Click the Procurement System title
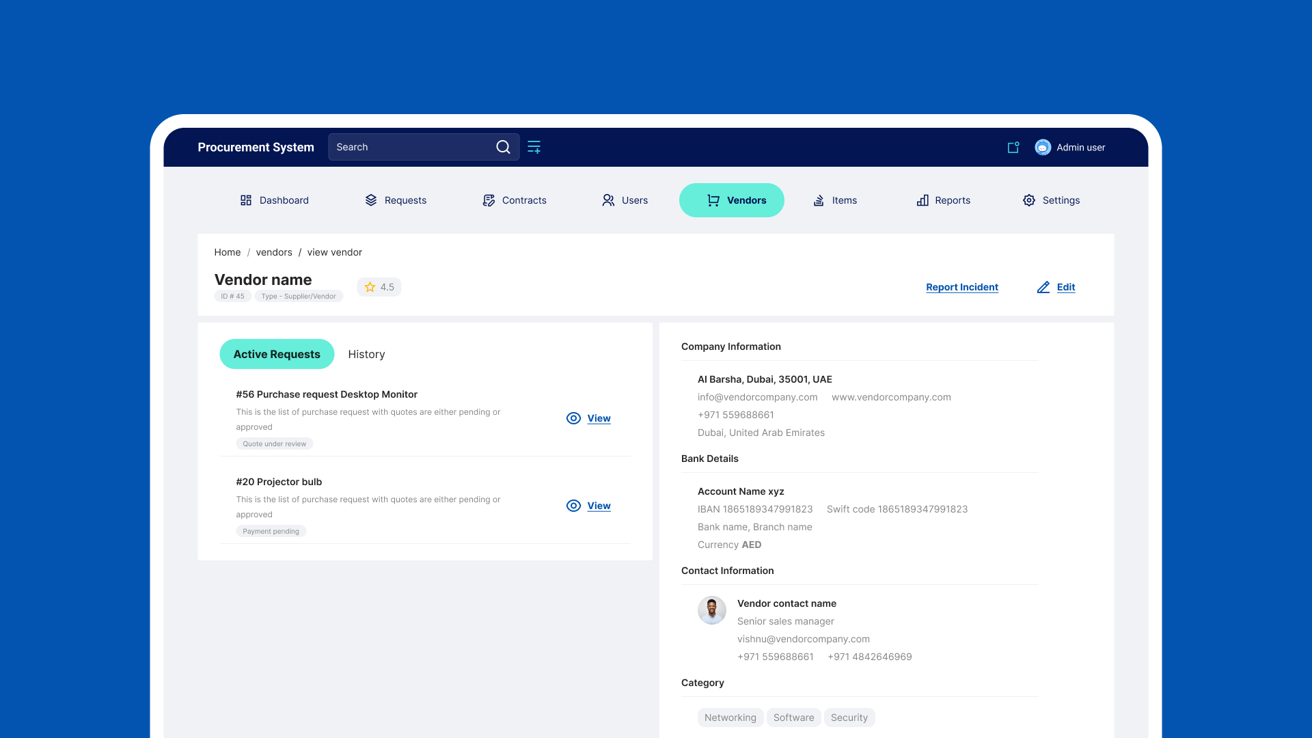 coord(256,147)
